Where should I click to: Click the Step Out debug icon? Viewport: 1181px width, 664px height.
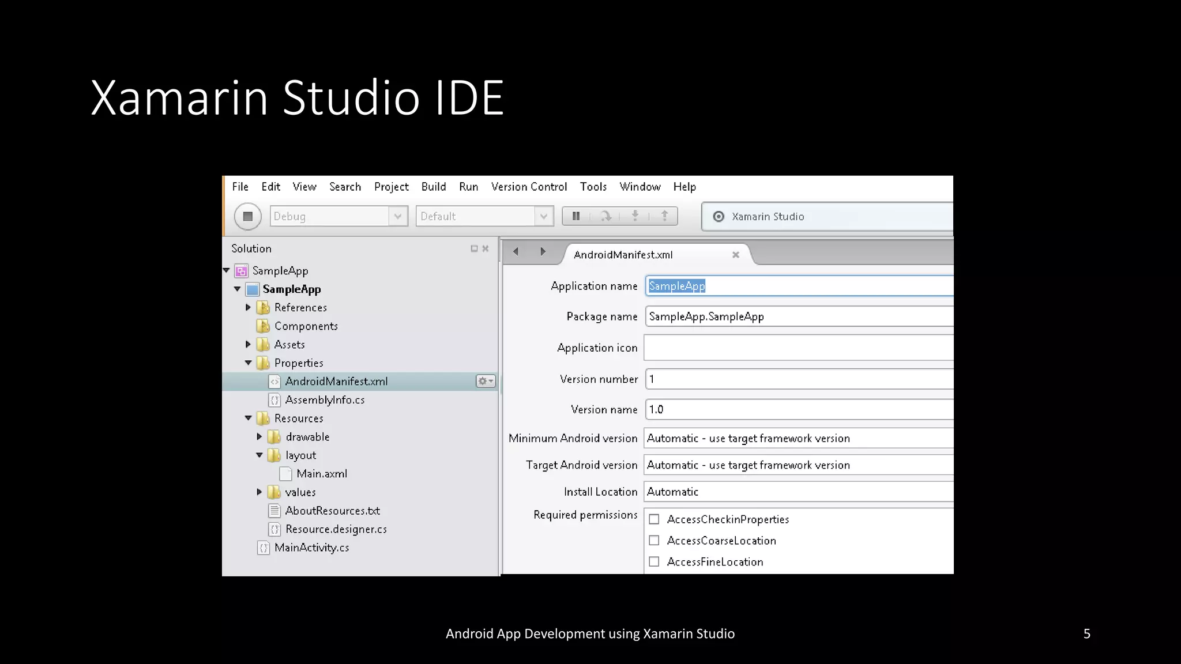coord(664,216)
